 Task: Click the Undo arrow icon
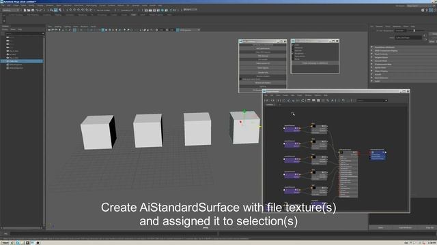click(x=37, y=10)
